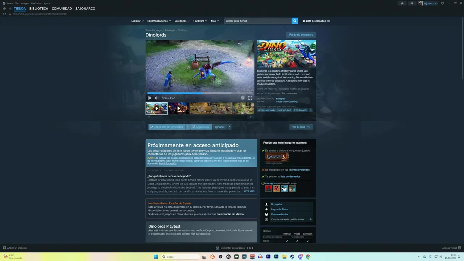Open the Windows Start menu

pyautogui.click(x=156, y=257)
